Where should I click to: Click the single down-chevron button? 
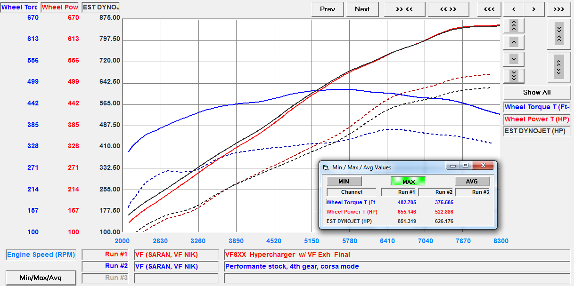click(x=514, y=59)
